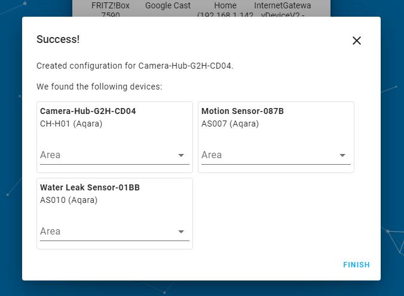Focus the Area field under Motion Sensor-087B
Screen dimensions: 404x296
pos(266,155)
